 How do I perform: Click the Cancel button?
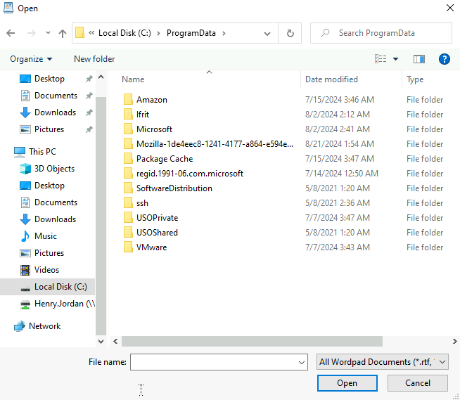coord(418,383)
